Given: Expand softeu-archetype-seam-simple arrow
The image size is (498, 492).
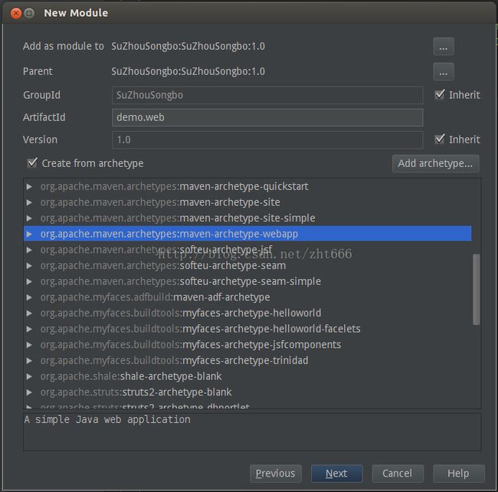Looking at the screenshot, I should (29, 281).
